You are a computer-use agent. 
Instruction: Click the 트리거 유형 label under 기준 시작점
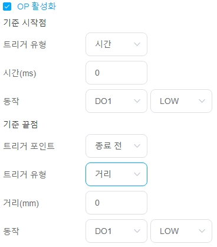[25, 44]
